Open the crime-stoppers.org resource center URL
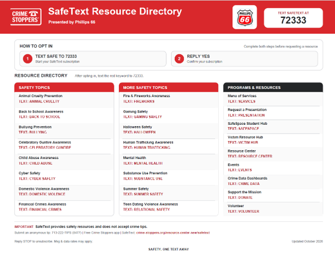 pyautogui.click(x=173, y=233)
